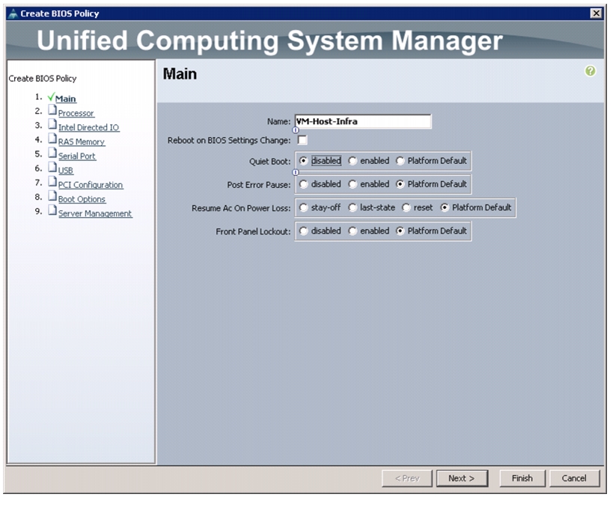Choose Platform Default for Resume Ac On Power Loss
Screen dimensions: 613x515
point(445,207)
